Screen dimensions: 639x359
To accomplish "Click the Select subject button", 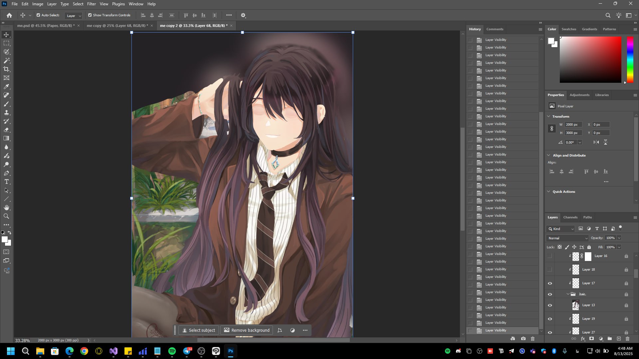I will [199, 330].
